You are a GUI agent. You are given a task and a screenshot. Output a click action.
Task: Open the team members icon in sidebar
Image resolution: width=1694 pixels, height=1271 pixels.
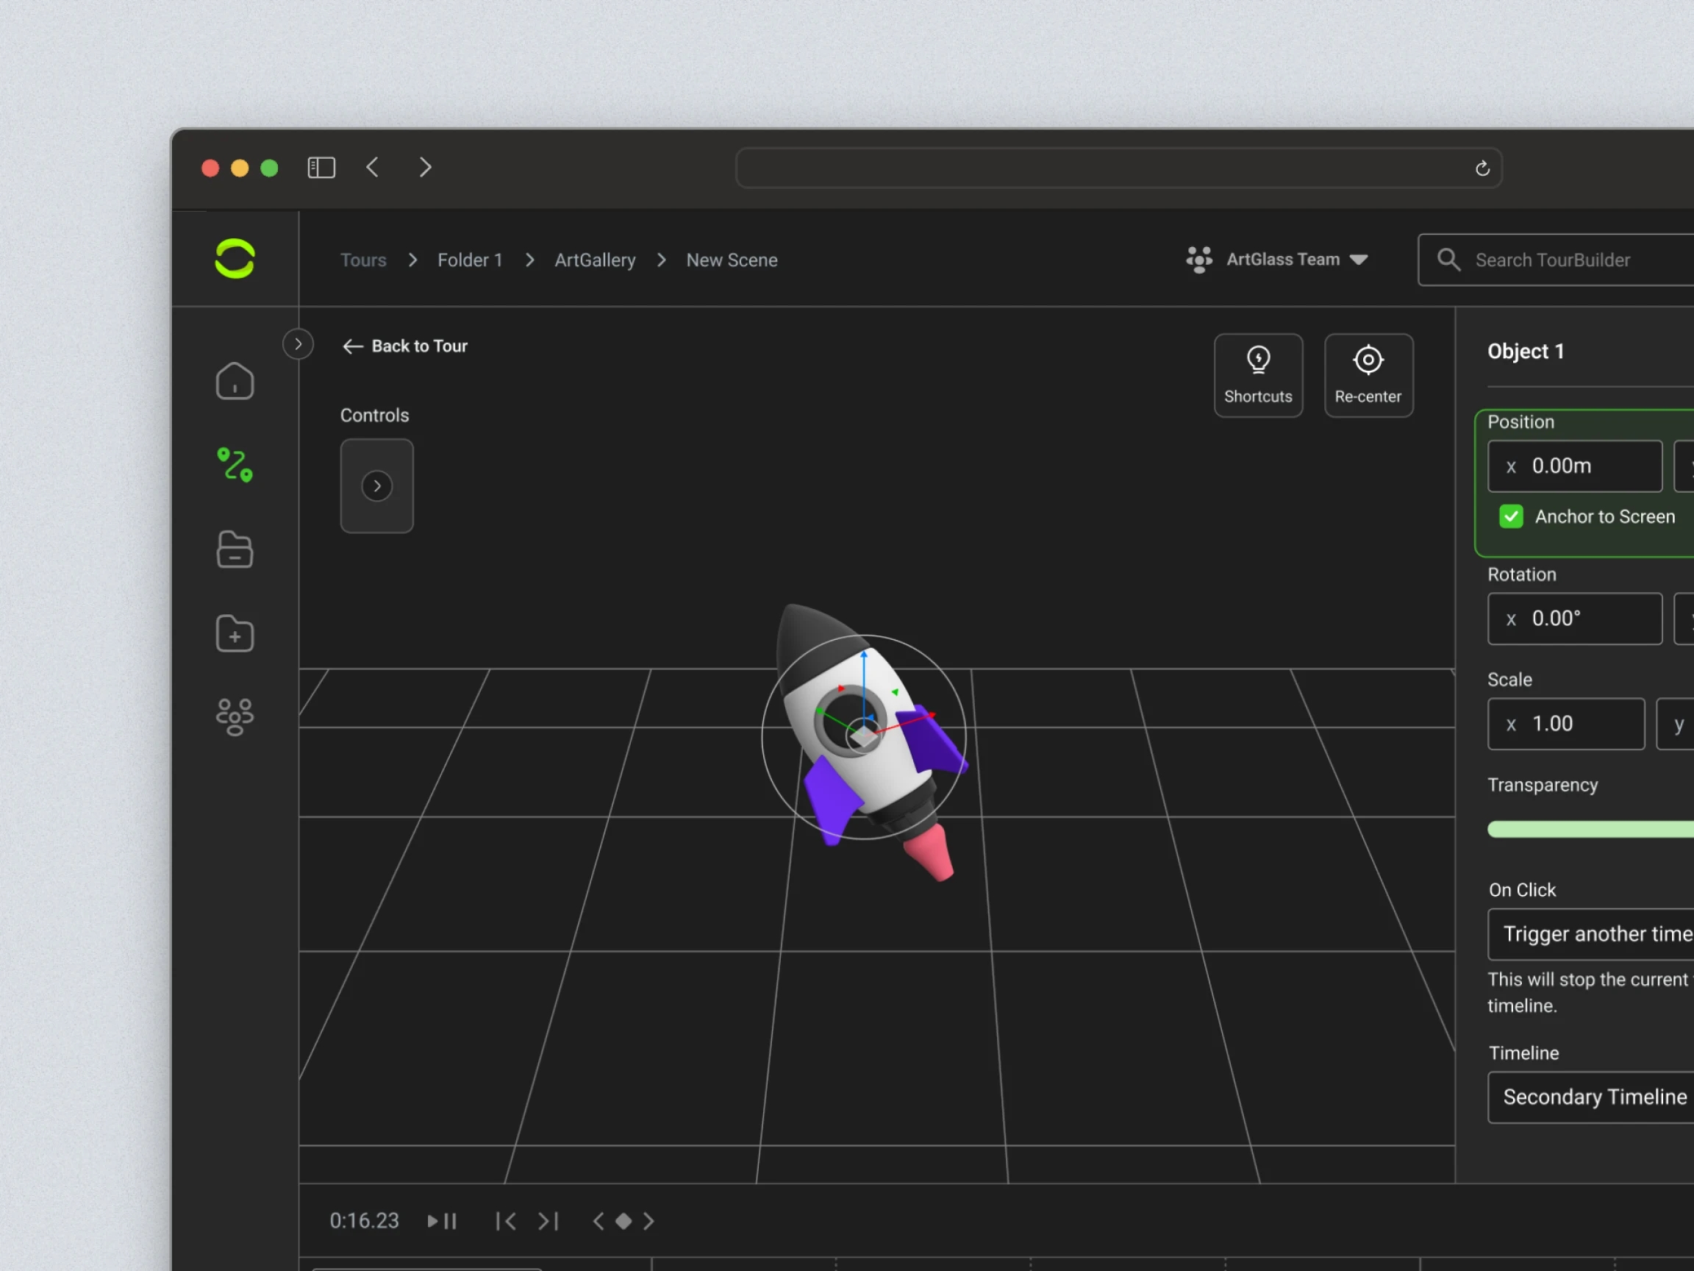pyautogui.click(x=235, y=717)
